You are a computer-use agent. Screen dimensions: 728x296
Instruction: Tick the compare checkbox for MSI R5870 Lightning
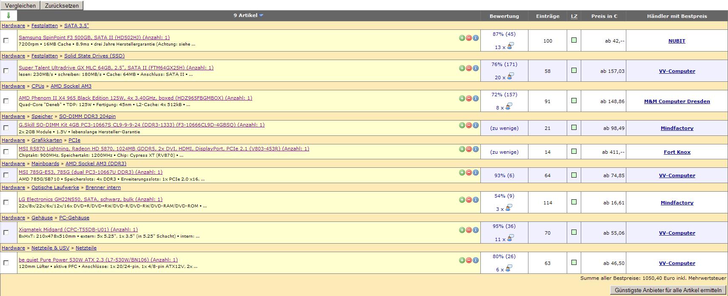tap(6, 152)
